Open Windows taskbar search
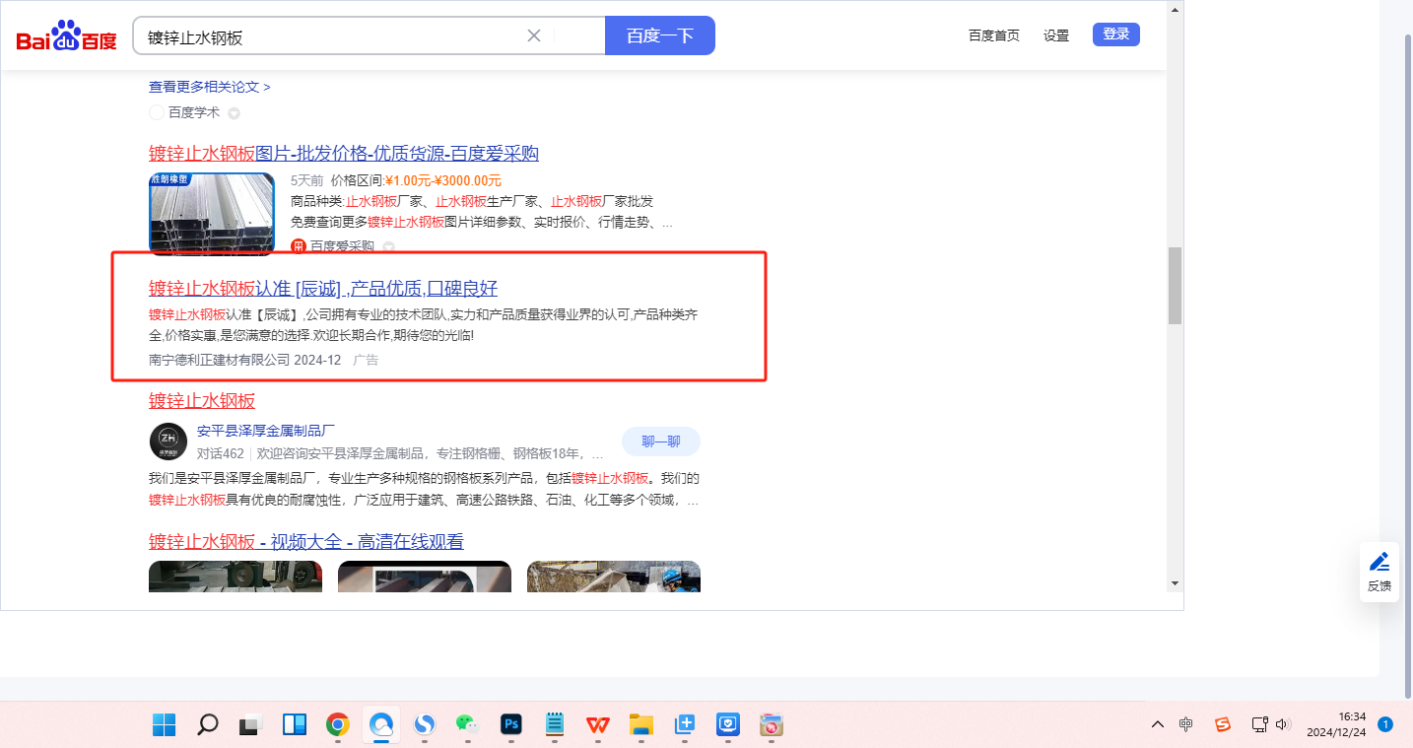The width and height of the screenshot is (1413, 748). point(207,725)
